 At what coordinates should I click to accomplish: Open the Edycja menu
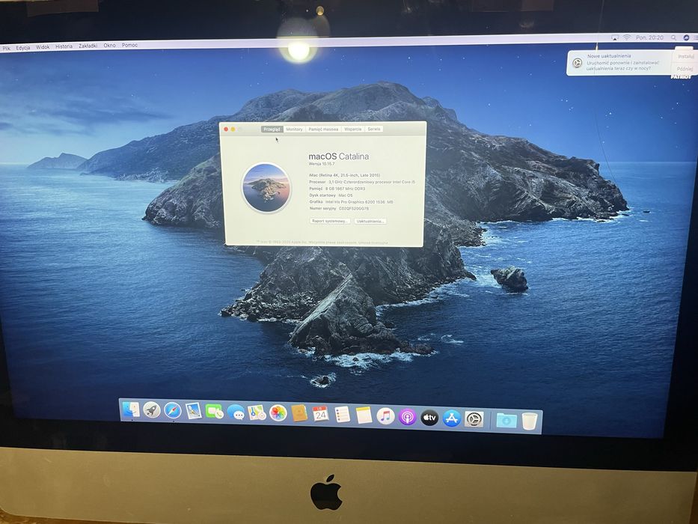tap(23, 48)
